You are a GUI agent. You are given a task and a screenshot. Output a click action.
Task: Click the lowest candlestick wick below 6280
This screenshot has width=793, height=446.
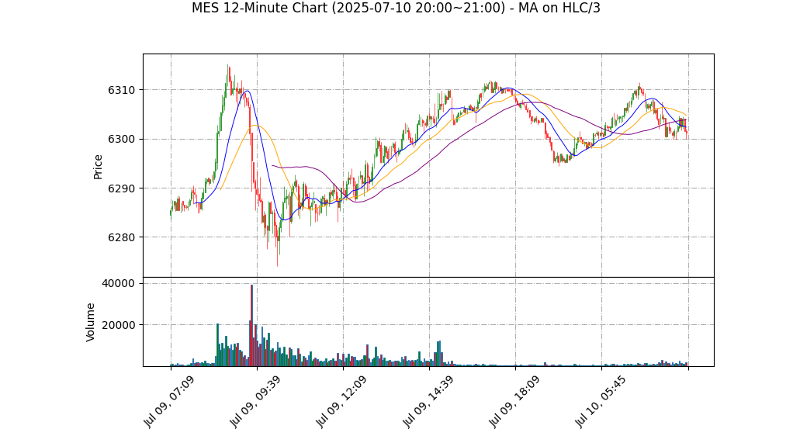point(277,247)
